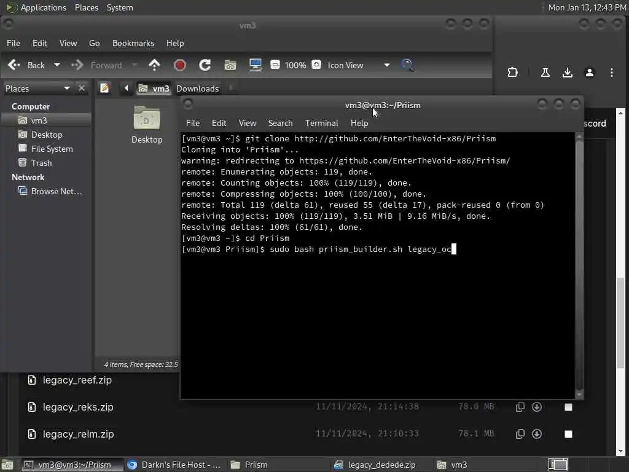The image size is (629, 472).
Task: Switch to Darkn's File Host taskbar window
Action: (174, 465)
